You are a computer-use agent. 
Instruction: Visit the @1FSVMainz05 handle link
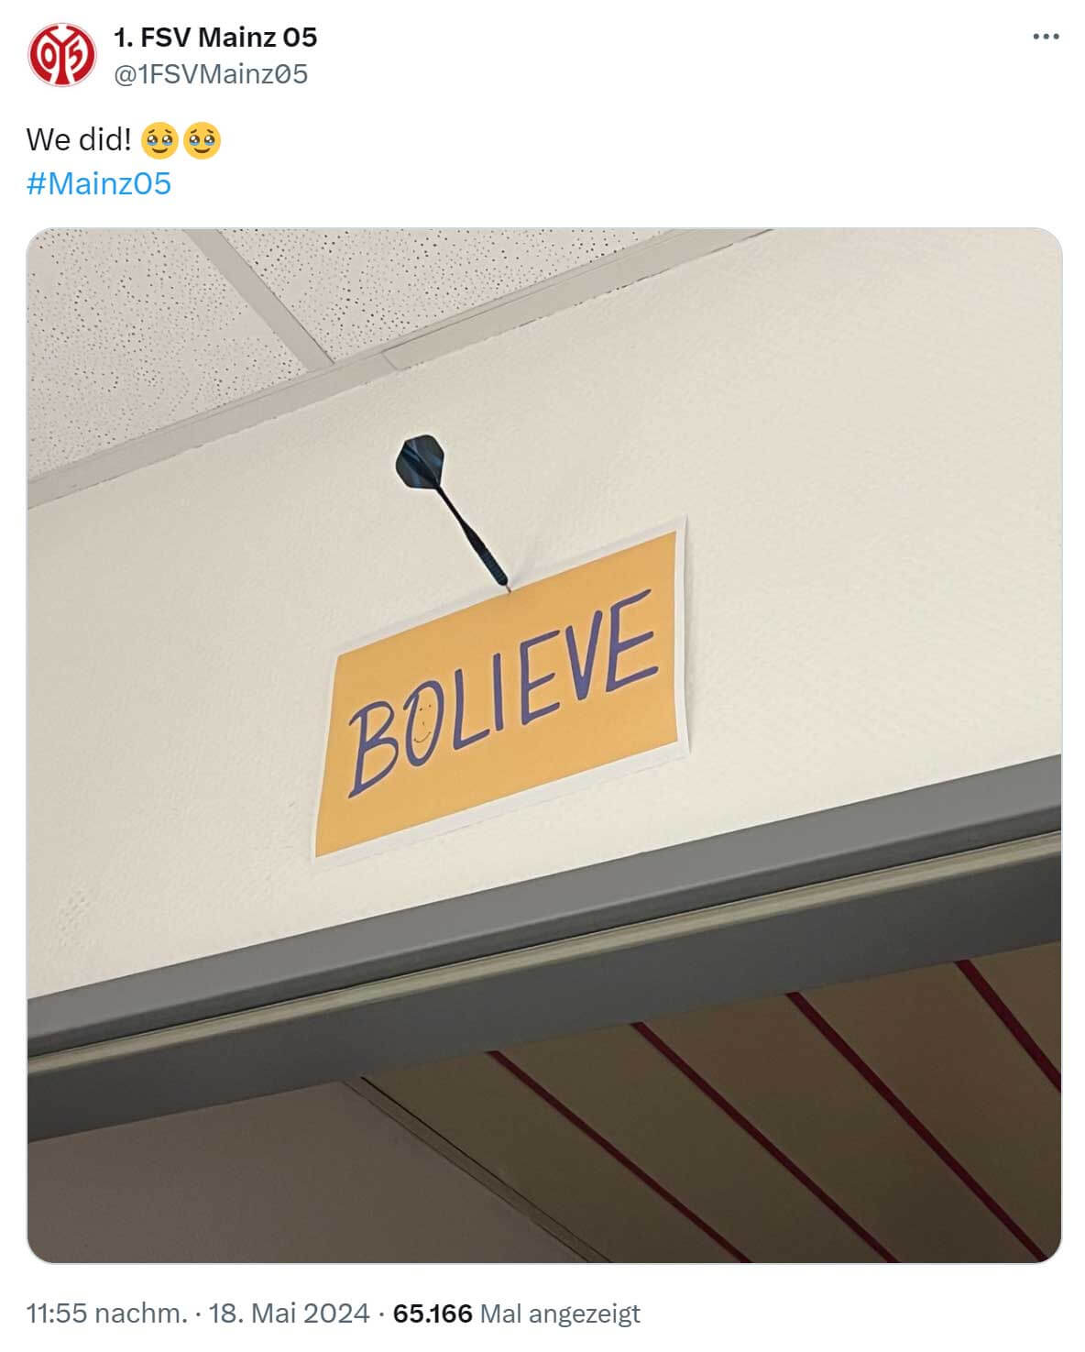(x=210, y=73)
